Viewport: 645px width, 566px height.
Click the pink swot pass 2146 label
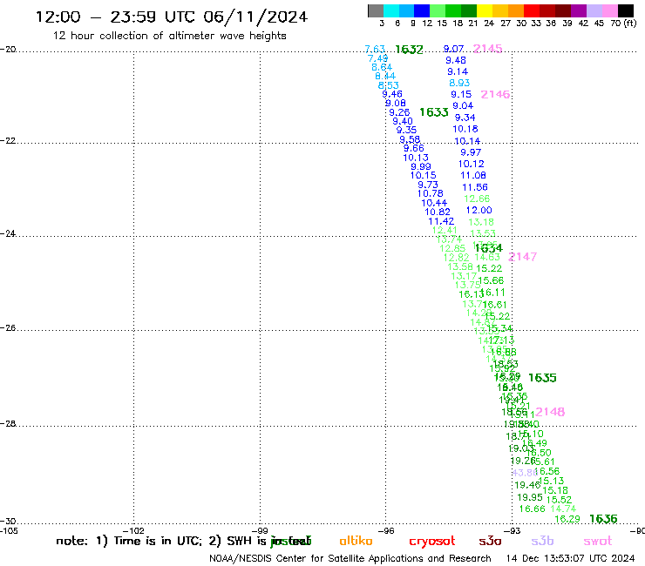pyautogui.click(x=495, y=94)
